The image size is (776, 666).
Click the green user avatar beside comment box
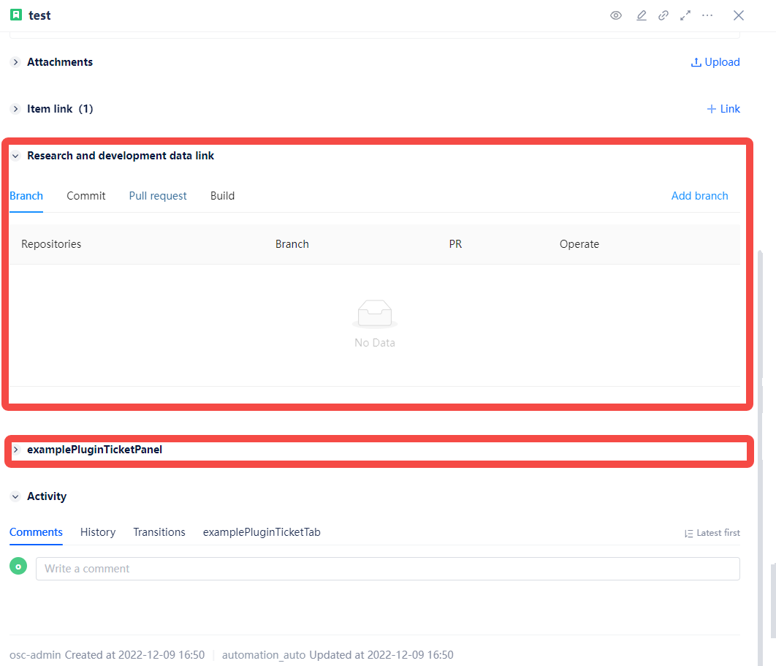[x=18, y=566]
